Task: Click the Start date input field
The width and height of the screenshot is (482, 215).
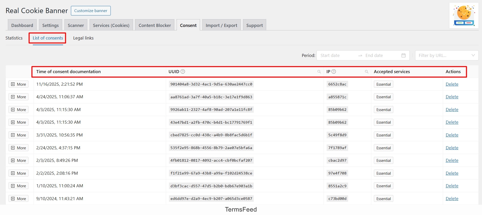Action: pyautogui.click(x=337, y=55)
